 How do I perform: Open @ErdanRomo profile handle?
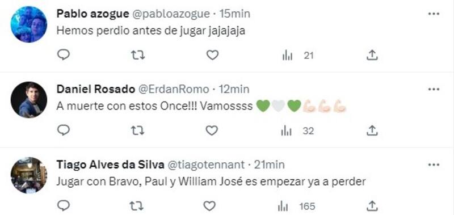pos(173,90)
